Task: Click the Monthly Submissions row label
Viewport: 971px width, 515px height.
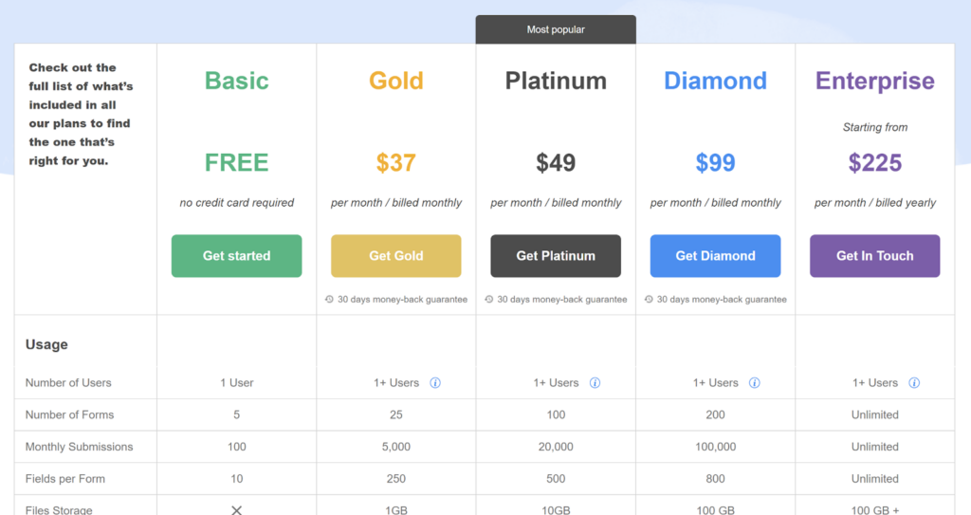Action: click(x=80, y=447)
